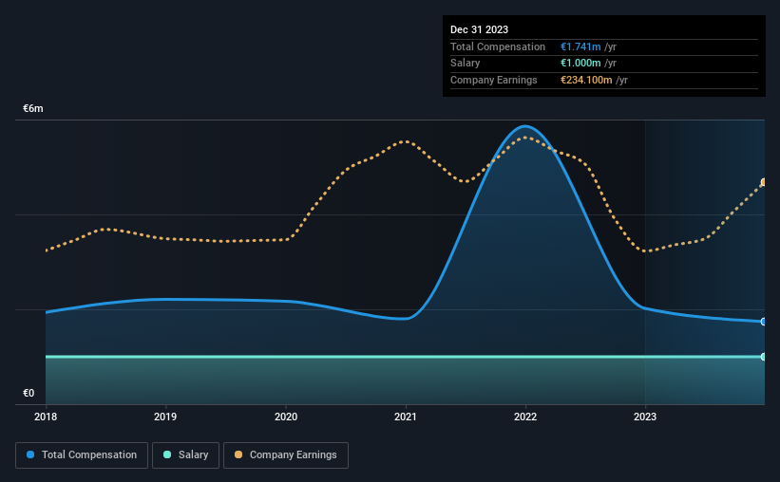
Task: Click the 2021 x-axis label
Action: tap(406, 417)
